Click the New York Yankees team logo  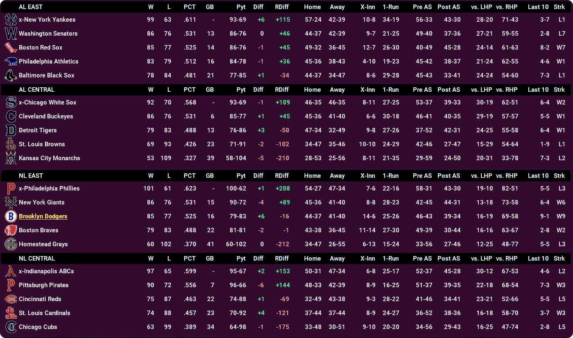(11, 20)
